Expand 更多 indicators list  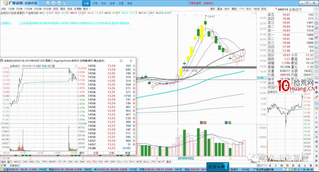point(169,162)
